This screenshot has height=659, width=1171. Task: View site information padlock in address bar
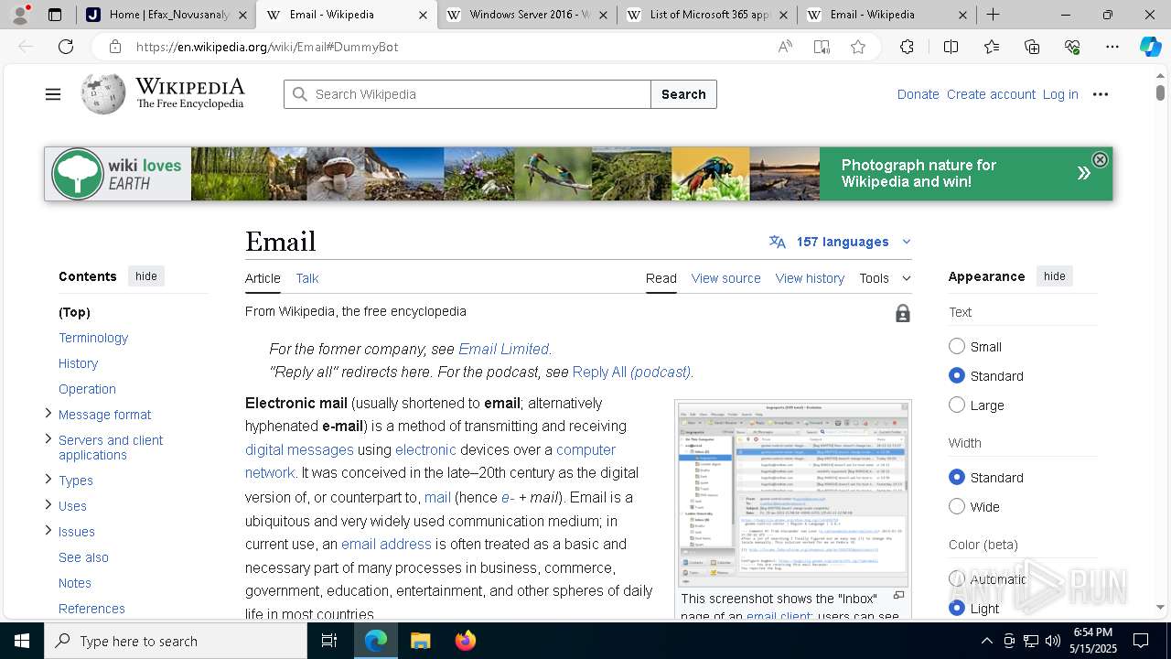[114, 47]
